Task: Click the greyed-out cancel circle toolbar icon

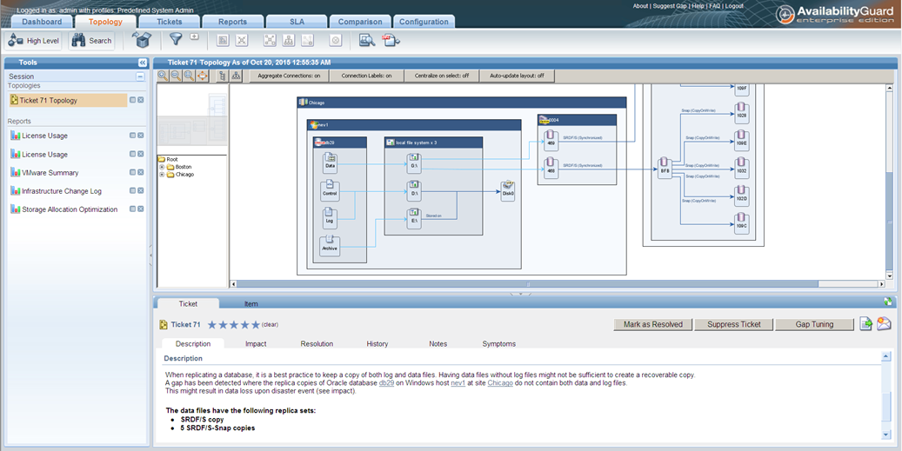Action: tap(337, 40)
